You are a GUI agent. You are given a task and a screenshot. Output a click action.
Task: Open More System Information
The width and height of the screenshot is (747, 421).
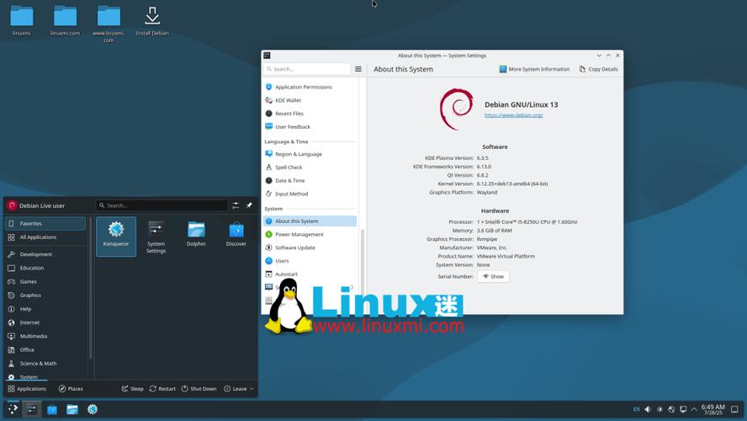point(534,69)
